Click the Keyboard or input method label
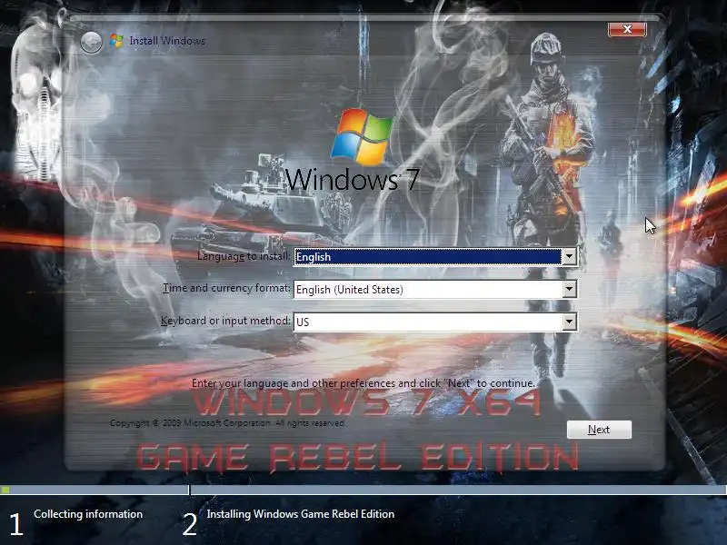Viewport: 727px width, 545px height. (x=225, y=321)
